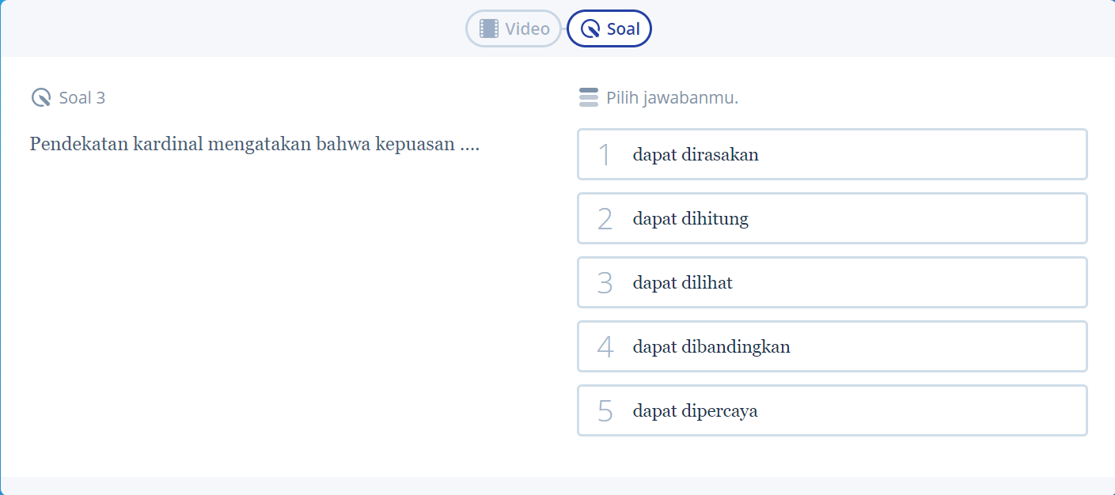This screenshot has width=1115, height=495.
Task: Pick the answer "dapat dilihat"
Action: click(x=832, y=282)
